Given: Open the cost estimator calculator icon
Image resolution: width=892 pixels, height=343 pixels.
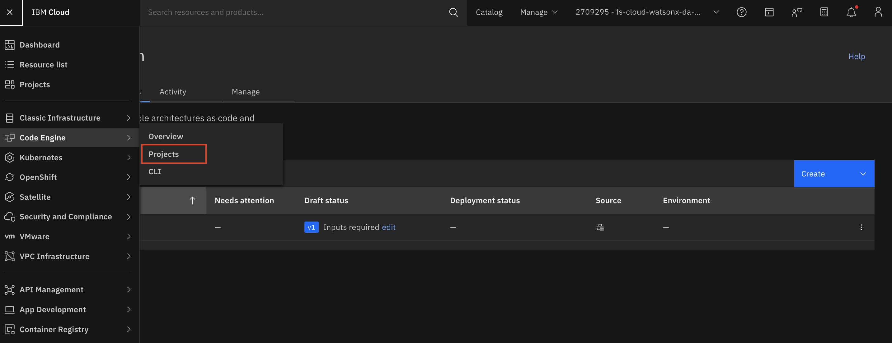Looking at the screenshot, I should point(824,12).
